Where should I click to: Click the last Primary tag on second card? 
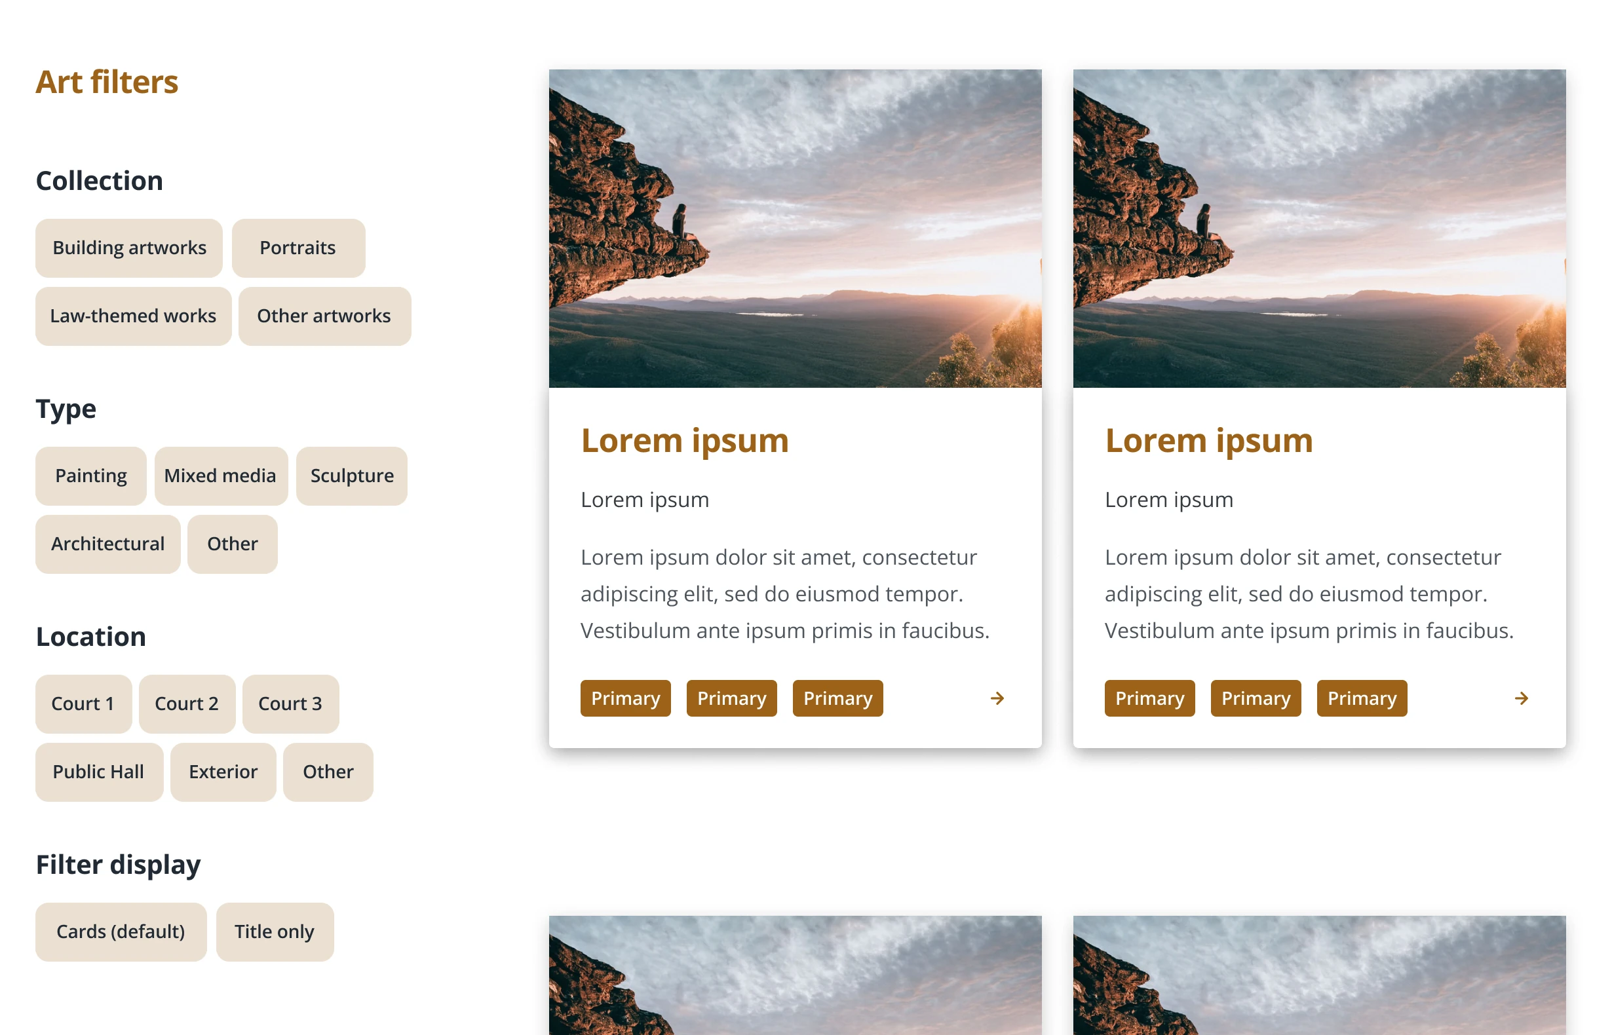(1362, 698)
